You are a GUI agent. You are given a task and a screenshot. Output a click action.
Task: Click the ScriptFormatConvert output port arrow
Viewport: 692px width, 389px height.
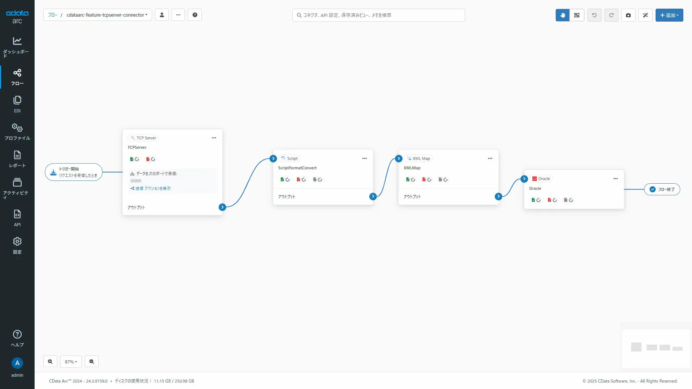coord(373,196)
